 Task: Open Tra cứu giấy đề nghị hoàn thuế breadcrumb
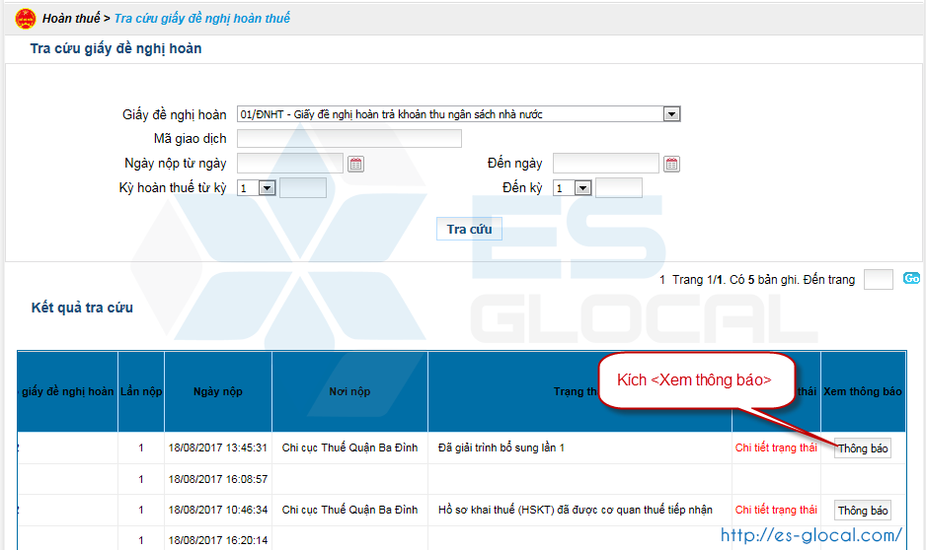(x=202, y=19)
